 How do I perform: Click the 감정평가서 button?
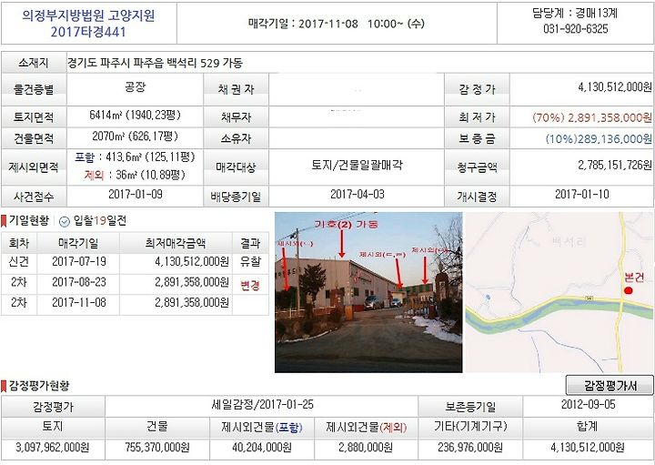pos(610,385)
